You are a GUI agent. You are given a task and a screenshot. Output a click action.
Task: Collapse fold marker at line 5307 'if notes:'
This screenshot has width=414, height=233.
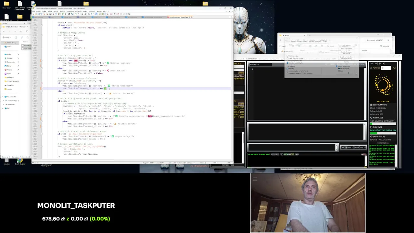coord(41,101)
